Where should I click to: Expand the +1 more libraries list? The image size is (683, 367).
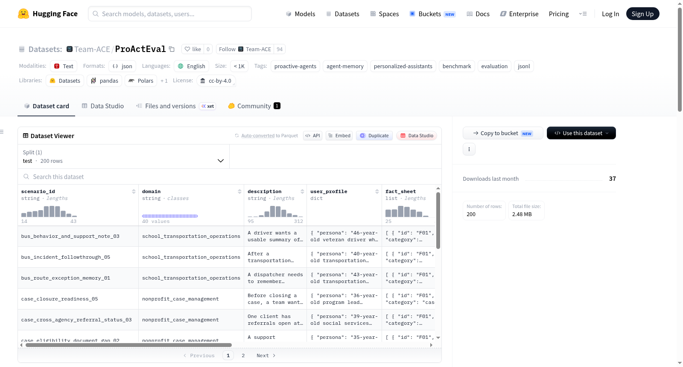pyautogui.click(x=164, y=81)
